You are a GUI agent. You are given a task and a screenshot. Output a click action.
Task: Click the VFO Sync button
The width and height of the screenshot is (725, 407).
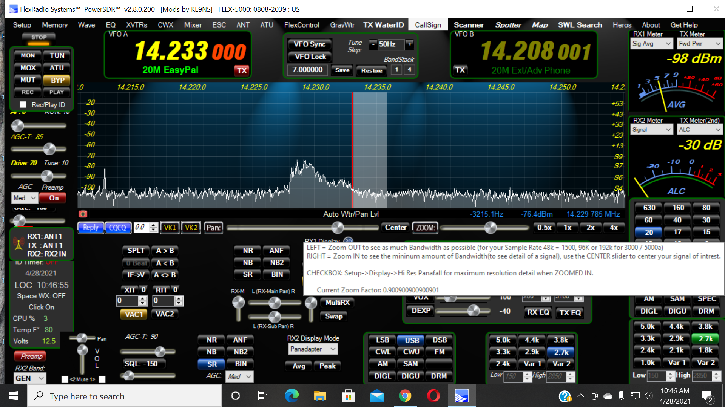point(310,44)
